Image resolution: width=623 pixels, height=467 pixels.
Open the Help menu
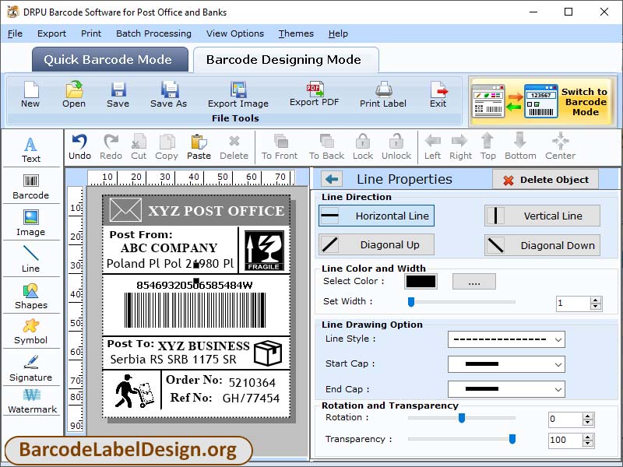click(x=338, y=33)
